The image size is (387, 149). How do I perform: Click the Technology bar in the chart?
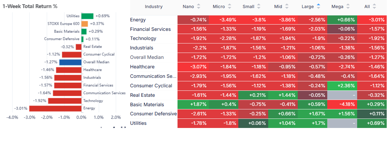point(65,101)
